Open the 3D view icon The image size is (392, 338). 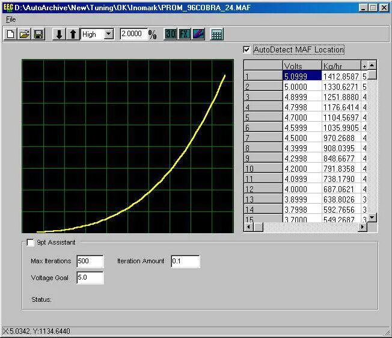click(x=171, y=34)
